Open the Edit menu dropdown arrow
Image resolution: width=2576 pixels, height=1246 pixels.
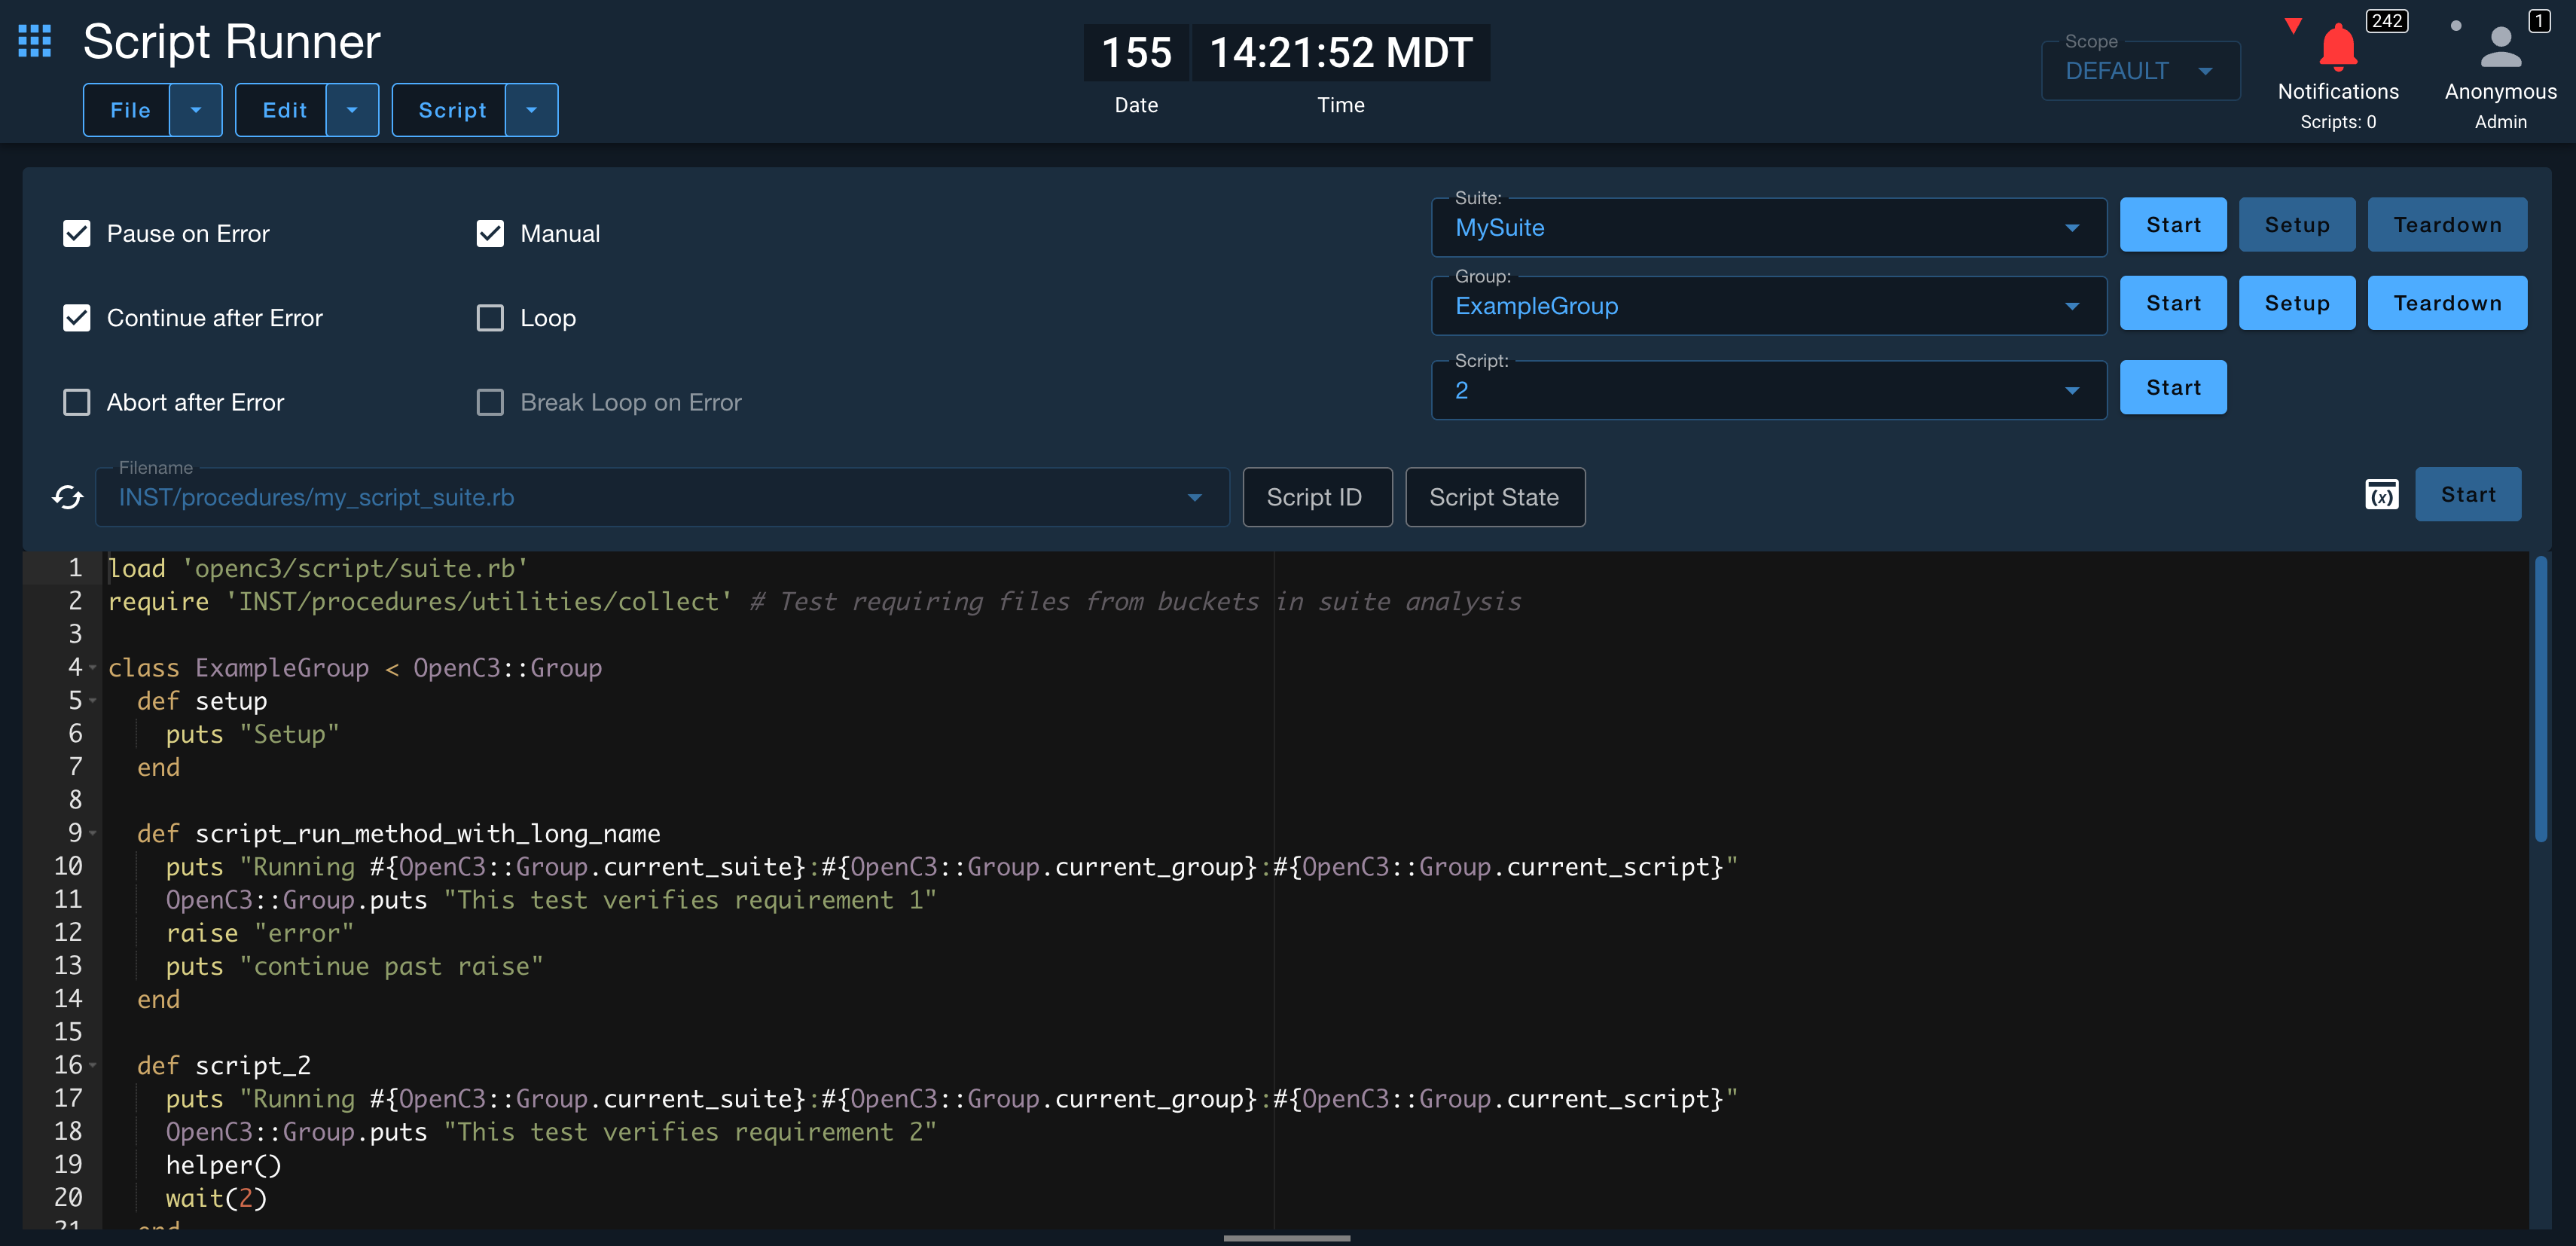pos(352,110)
